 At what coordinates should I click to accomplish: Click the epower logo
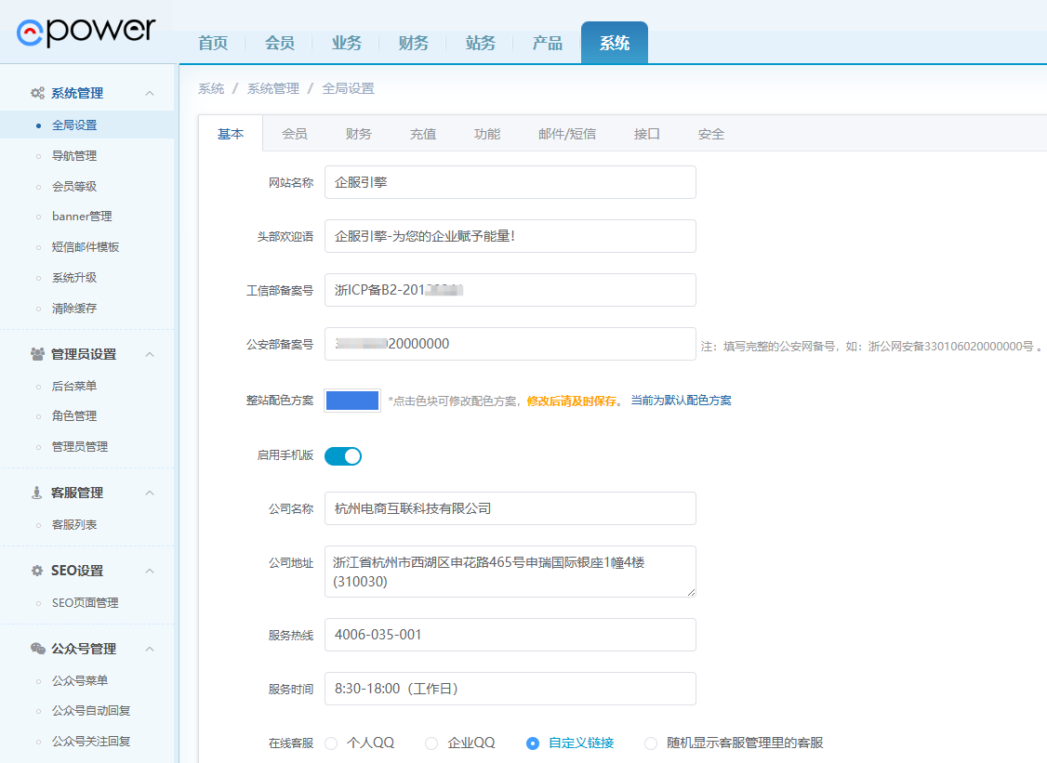coord(86,31)
